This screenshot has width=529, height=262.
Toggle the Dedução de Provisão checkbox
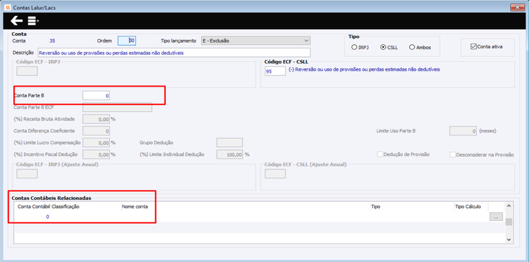[x=380, y=154]
